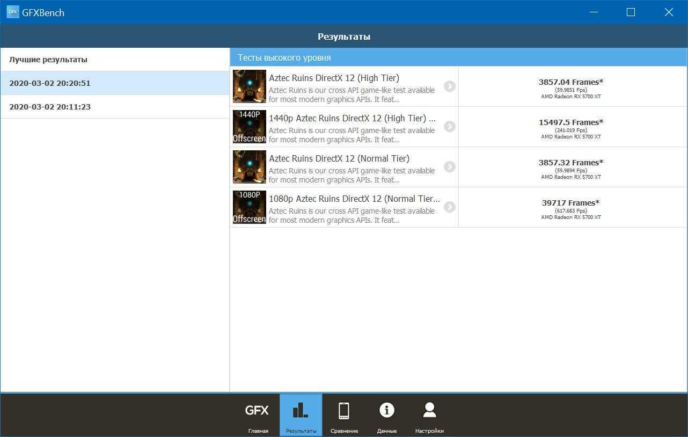Click the GFXBench logo in title bar
Screen dimensions: 688x437
click(x=13, y=12)
